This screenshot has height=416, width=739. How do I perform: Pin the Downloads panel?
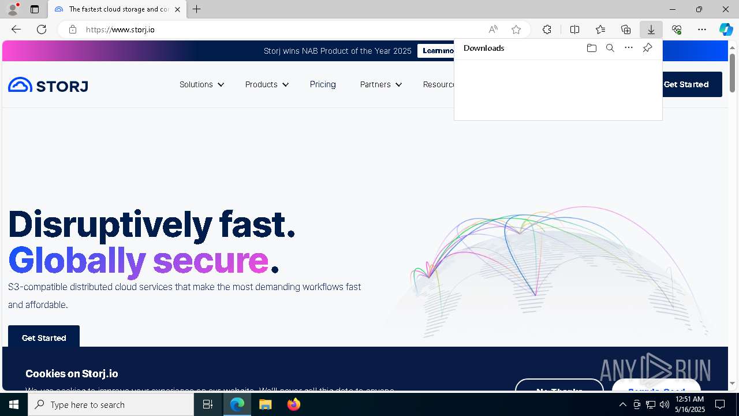tap(647, 48)
